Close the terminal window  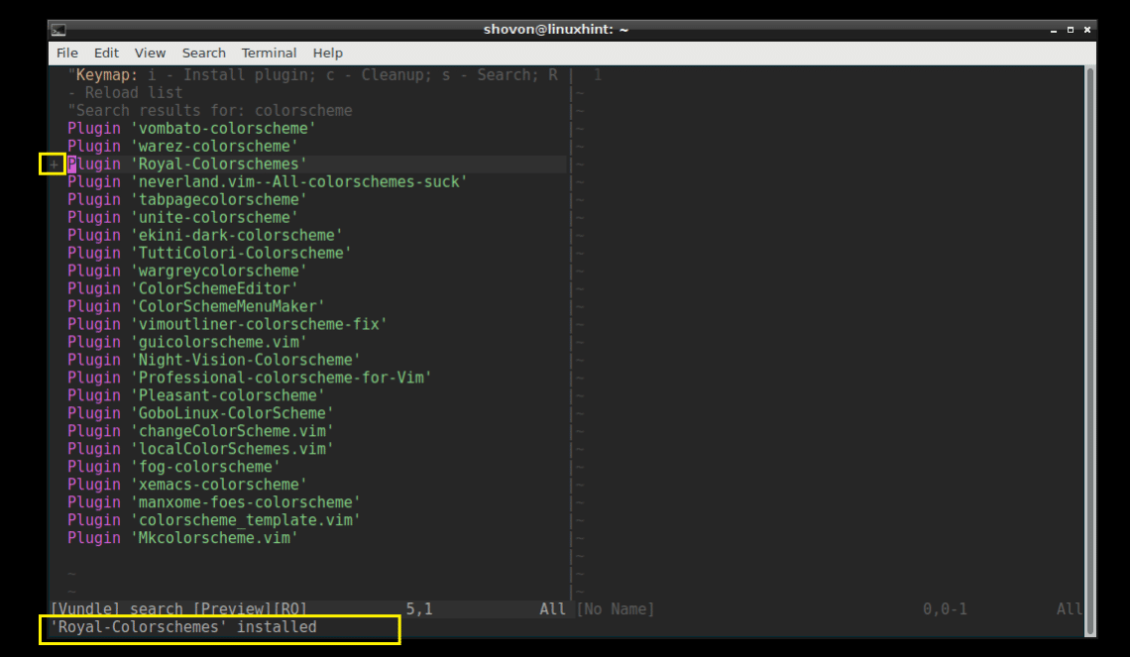point(1086,30)
